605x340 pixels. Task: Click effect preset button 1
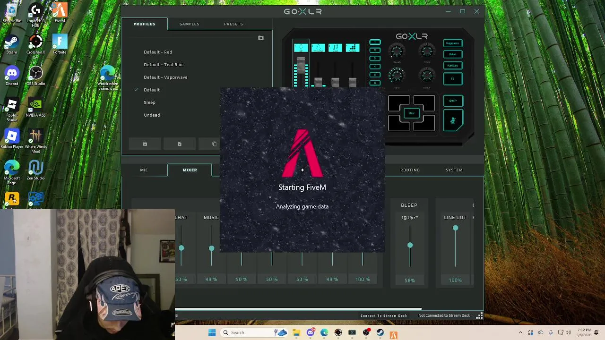pos(375,42)
